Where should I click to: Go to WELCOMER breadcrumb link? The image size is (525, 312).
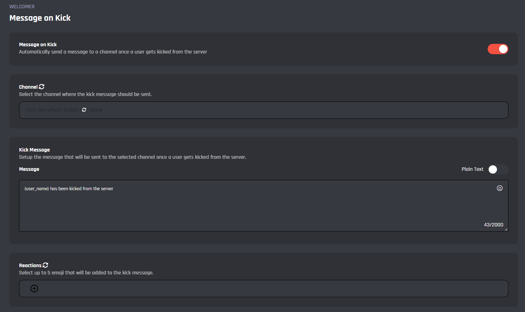click(22, 7)
